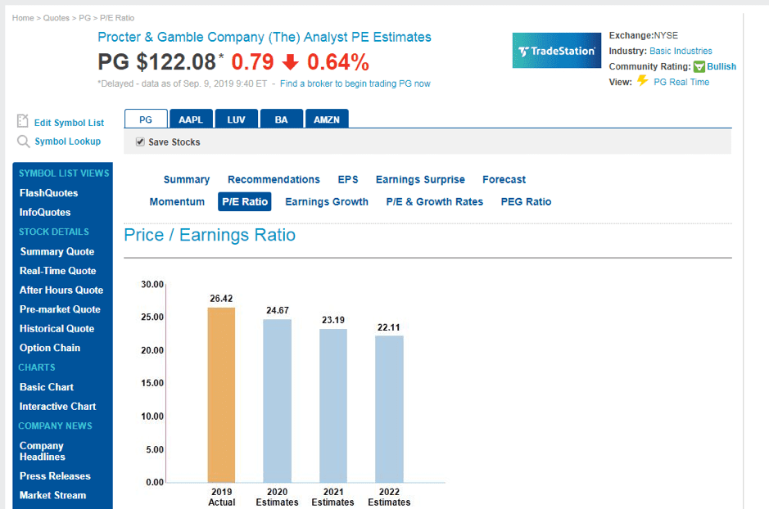Screen dimensions: 769x509
Task: Click Find a broker to begin trading link
Action: pos(355,83)
